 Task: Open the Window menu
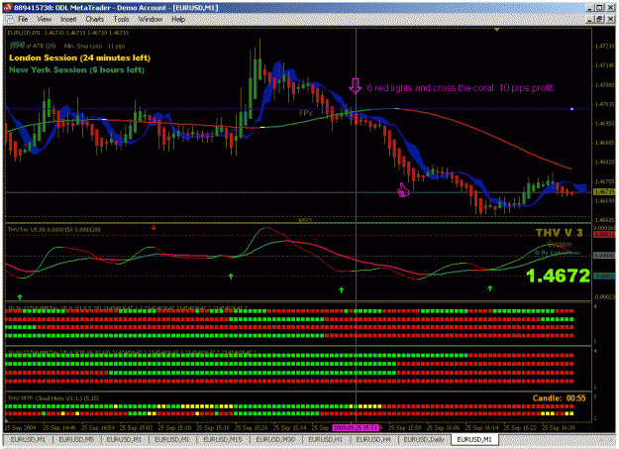click(x=151, y=19)
